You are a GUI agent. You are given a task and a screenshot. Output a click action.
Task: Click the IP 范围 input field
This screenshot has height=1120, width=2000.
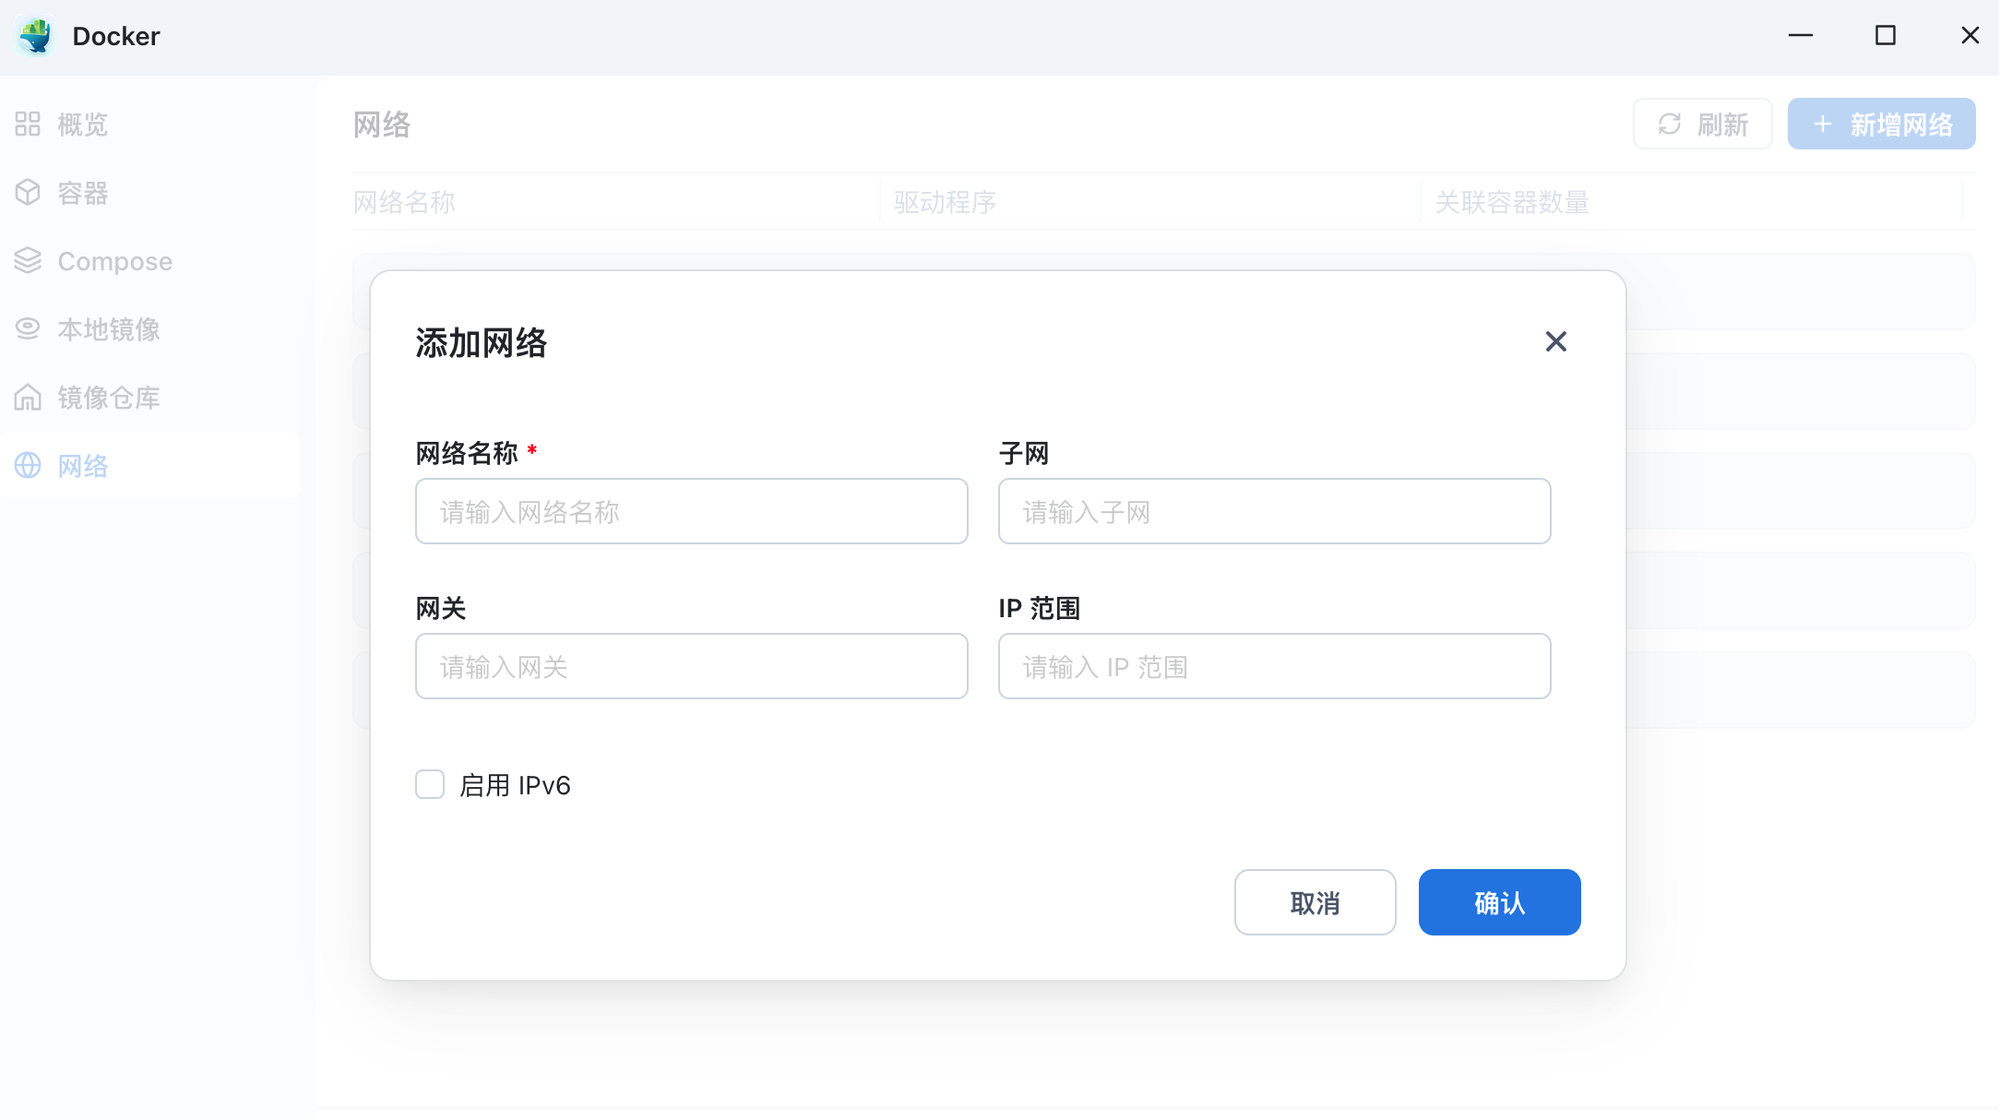[x=1274, y=666]
